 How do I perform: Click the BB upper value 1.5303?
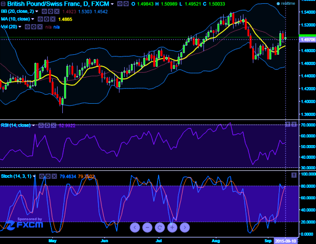click(85, 12)
